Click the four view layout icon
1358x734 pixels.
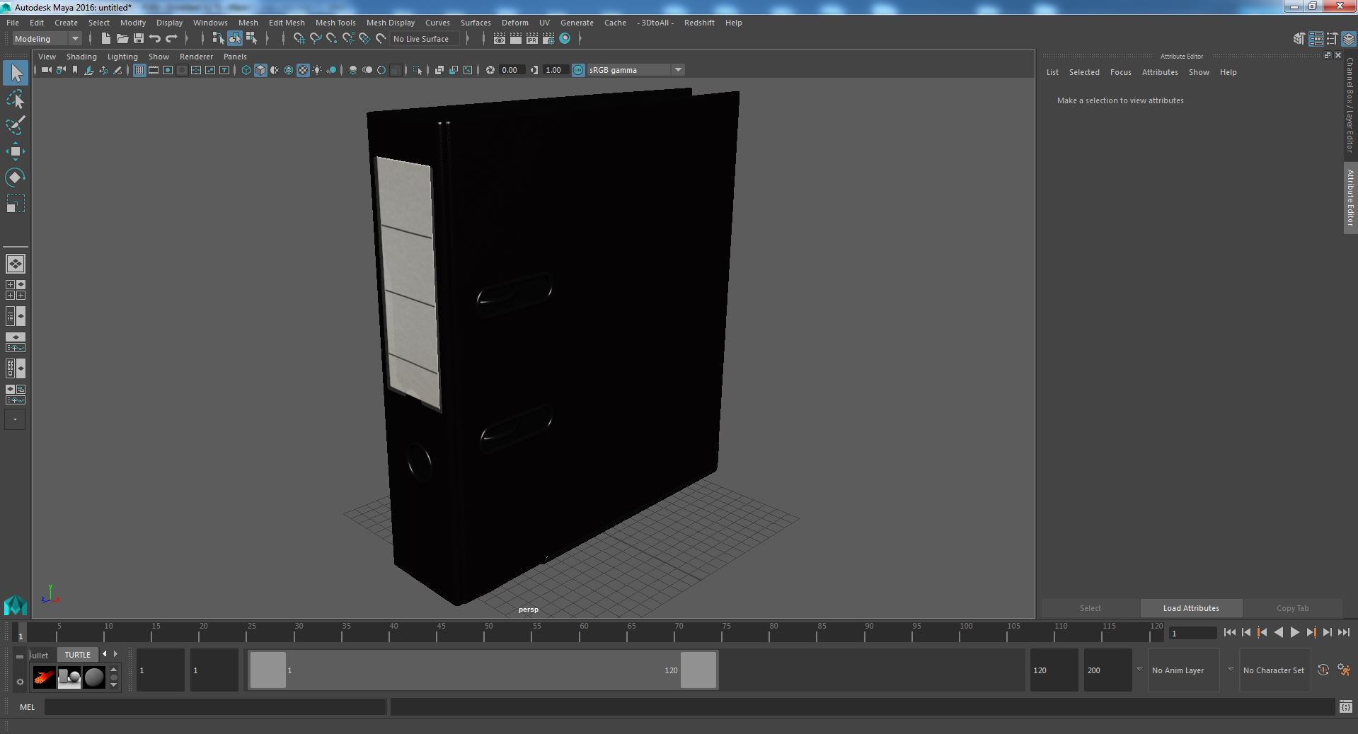point(16,290)
